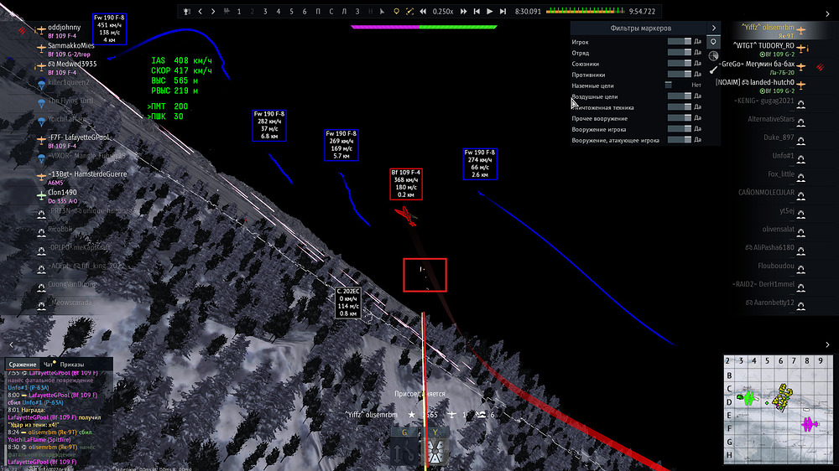The width and height of the screenshot is (839, 471).
Task: Toggle the Уничтоженная техника filter
Action: (680, 107)
